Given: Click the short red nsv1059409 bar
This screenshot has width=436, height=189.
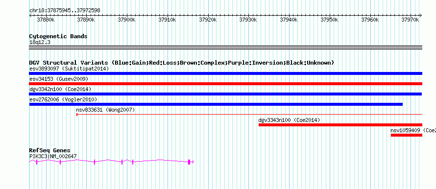Looking at the screenshot, I should click(407, 135).
